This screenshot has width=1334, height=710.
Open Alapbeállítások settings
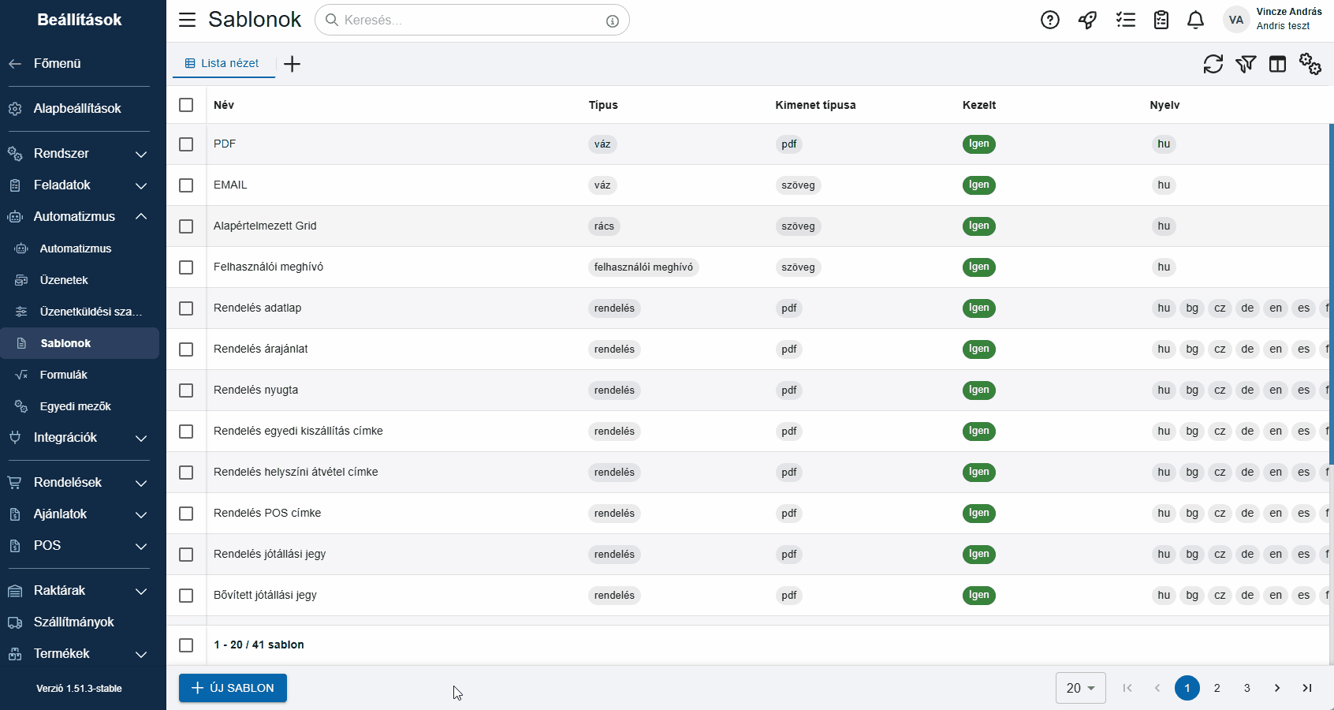click(79, 108)
